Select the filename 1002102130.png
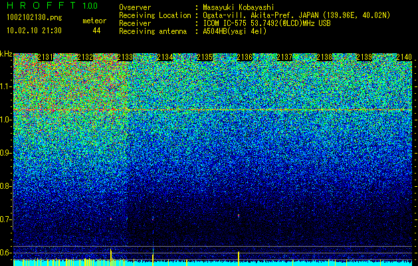 [35, 17]
